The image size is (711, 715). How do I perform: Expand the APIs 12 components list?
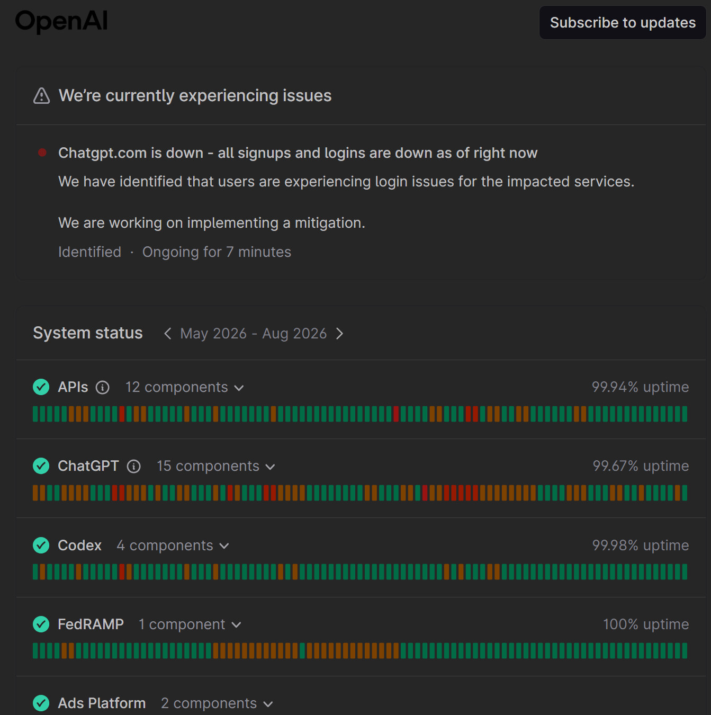(x=185, y=387)
